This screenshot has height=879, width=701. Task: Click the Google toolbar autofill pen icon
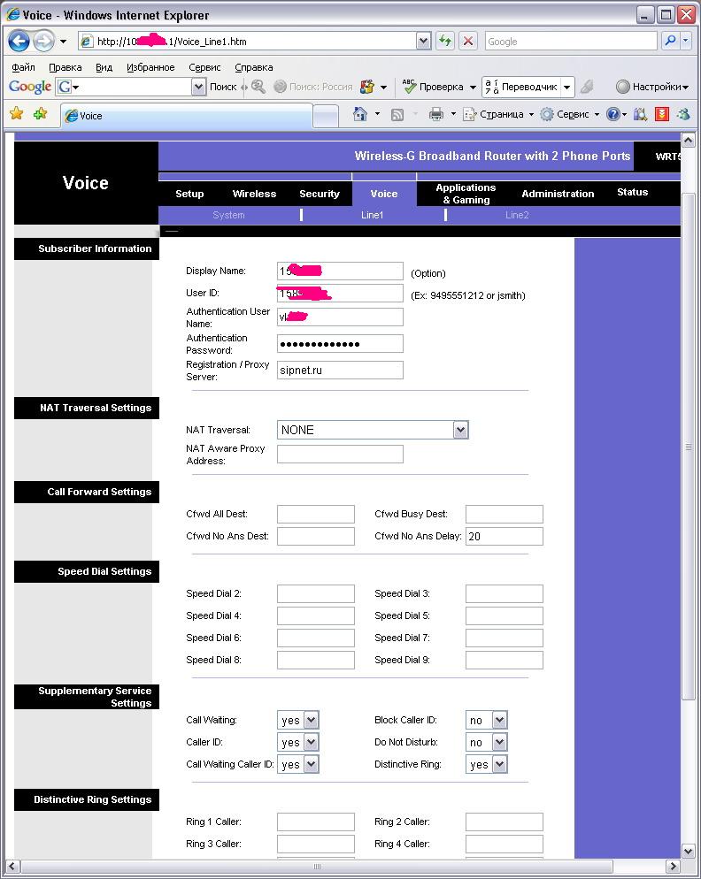click(587, 87)
